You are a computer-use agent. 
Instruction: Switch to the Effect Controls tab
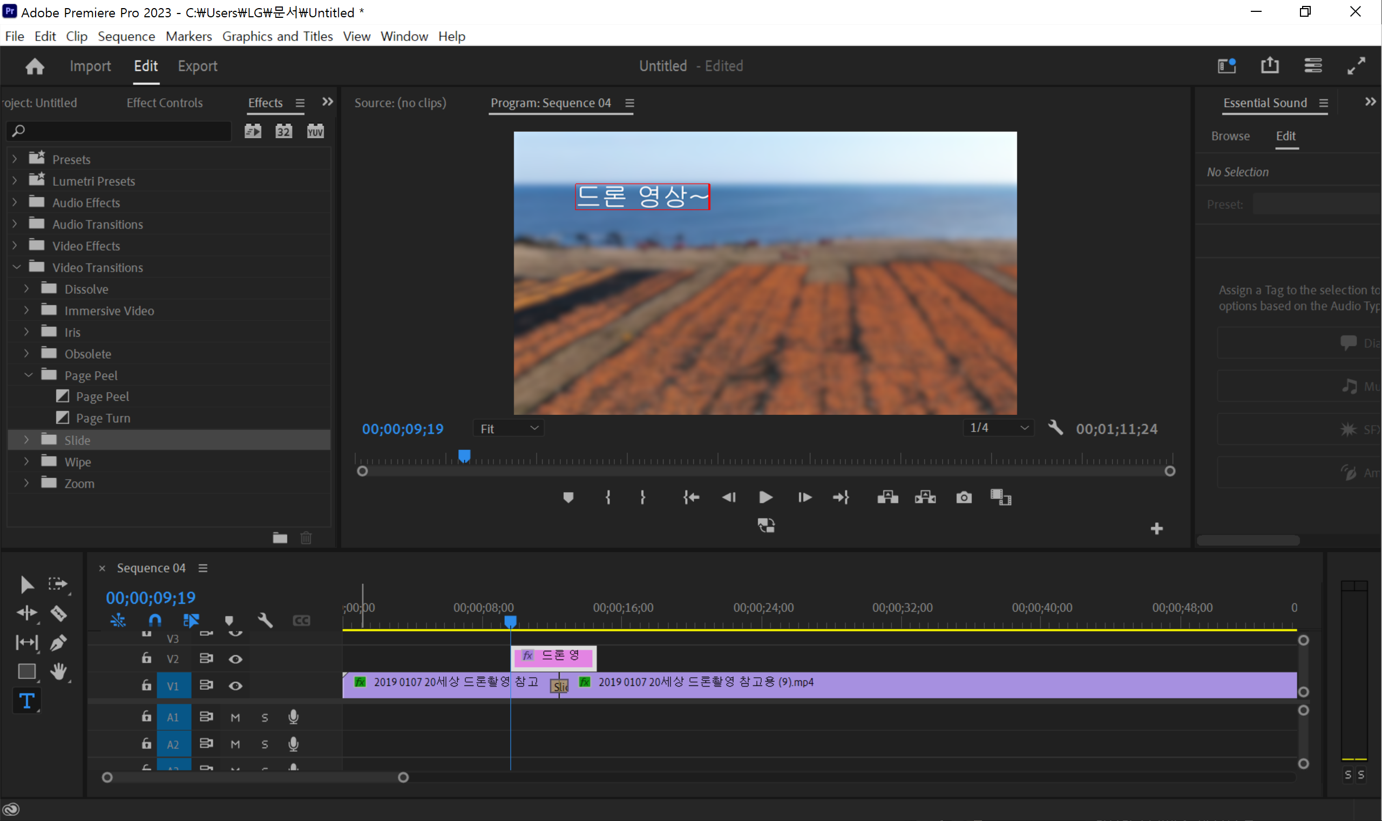pos(164,103)
